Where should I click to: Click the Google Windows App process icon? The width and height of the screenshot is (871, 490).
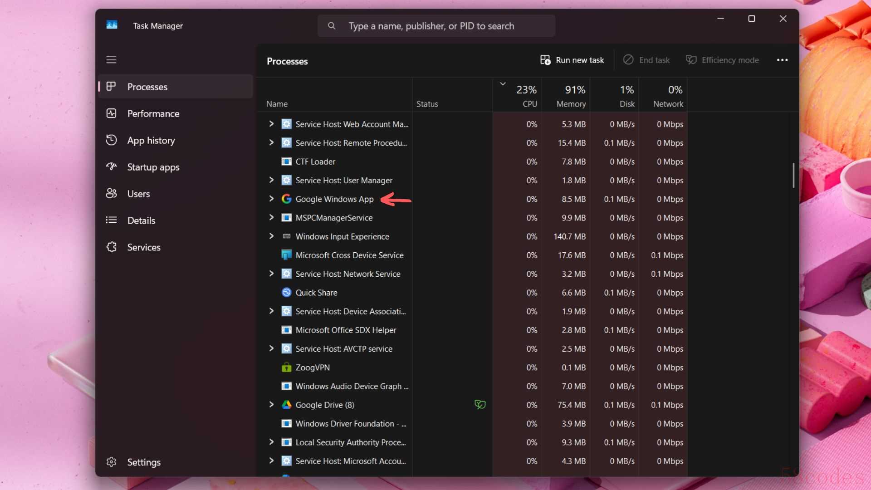pos(286,199)
